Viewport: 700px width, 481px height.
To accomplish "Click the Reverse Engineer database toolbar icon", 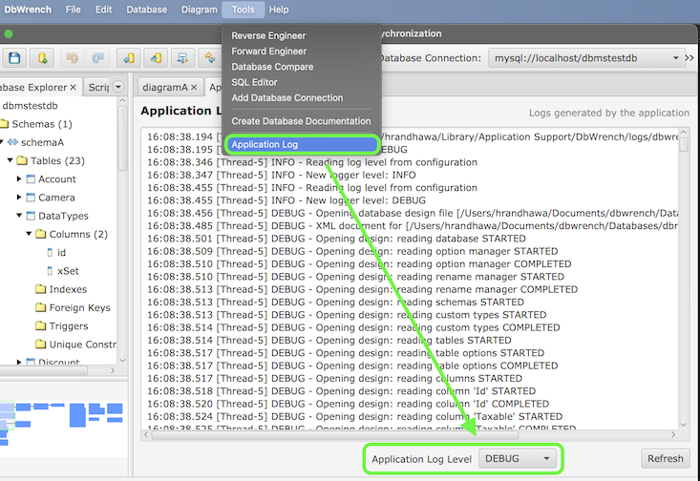I will pyautogui.click(x=129, y=58).
